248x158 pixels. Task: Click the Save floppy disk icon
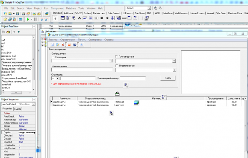(18, 14)
